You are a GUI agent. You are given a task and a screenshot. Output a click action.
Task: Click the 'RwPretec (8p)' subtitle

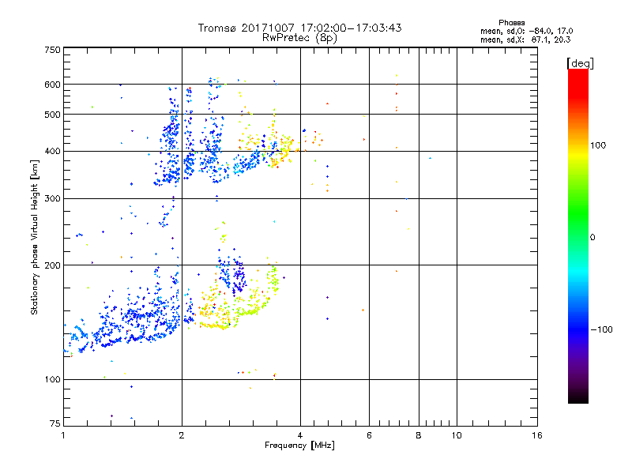click(x=299, y=38)
